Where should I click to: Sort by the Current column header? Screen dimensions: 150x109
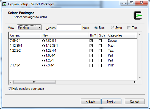click(25, 35)
